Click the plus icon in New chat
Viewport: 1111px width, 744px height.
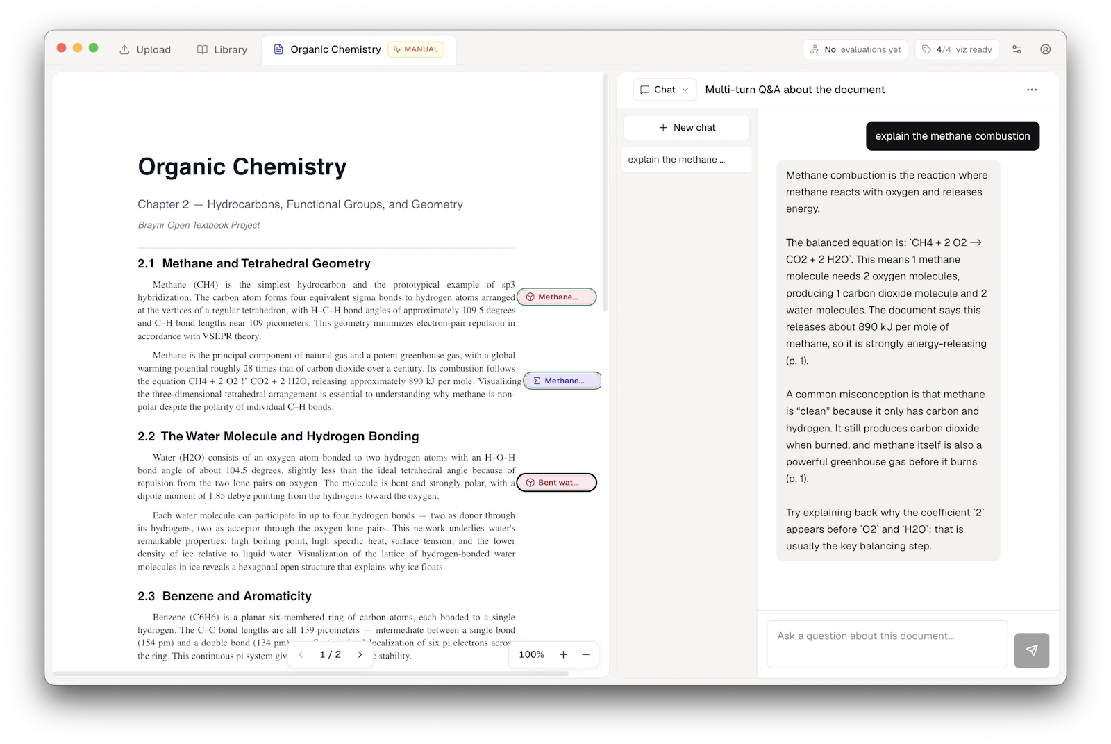pyautogui.click(x=663, y=128)
